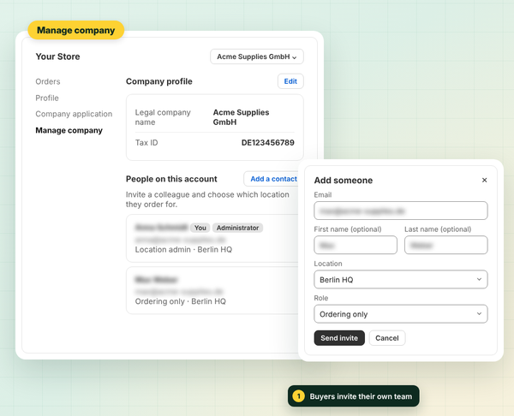The image size is (514, 416).
Task: Send the invite
Action: (339, 338)
